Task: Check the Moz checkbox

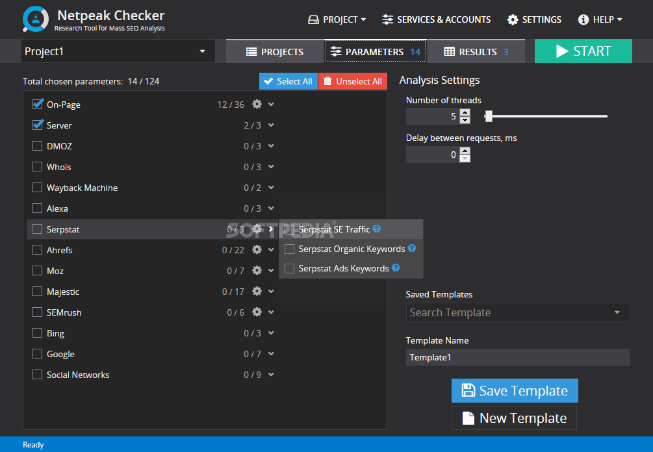Action: pos(38,271)
